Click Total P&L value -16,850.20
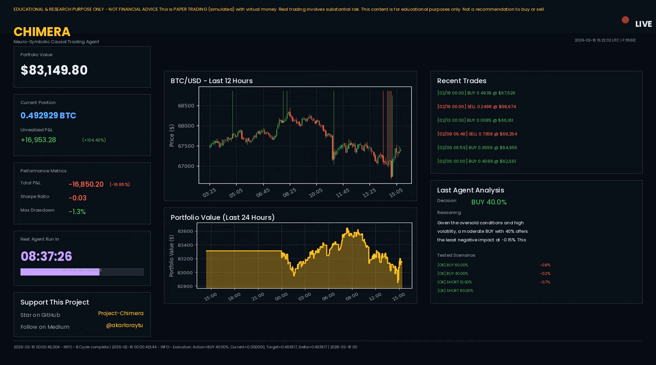The height and width of the screenshot is (365, 656). [x=86, y=184]
